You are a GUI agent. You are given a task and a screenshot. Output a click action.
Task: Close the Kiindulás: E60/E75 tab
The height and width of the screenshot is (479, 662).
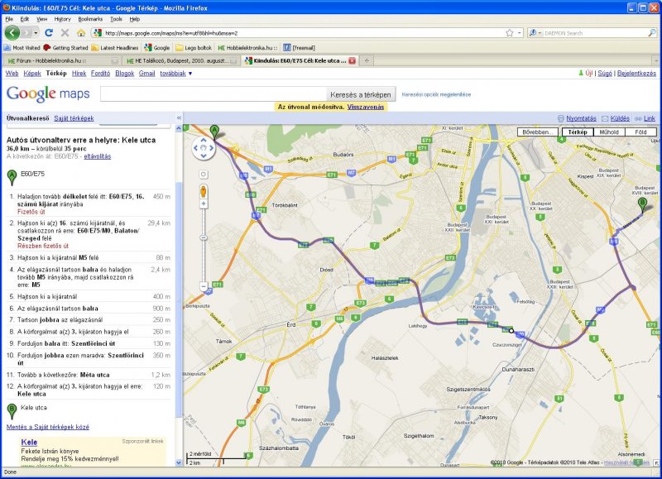(x=353, y=60)
